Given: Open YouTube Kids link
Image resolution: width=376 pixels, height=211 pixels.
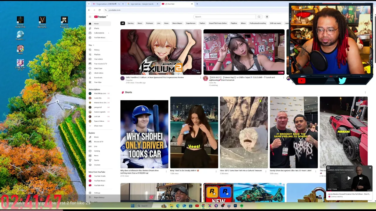Looking at the screenshot, I should coord(99,186).
